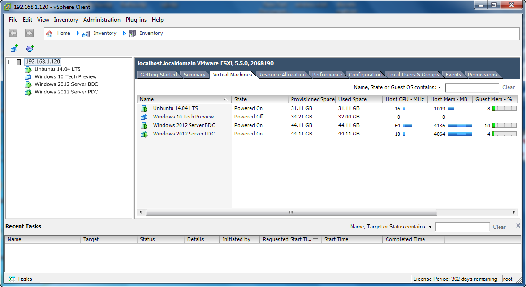Click Windows 10 Tech Preview icon in table
This screenshot has height=287, width=526.
144,117
